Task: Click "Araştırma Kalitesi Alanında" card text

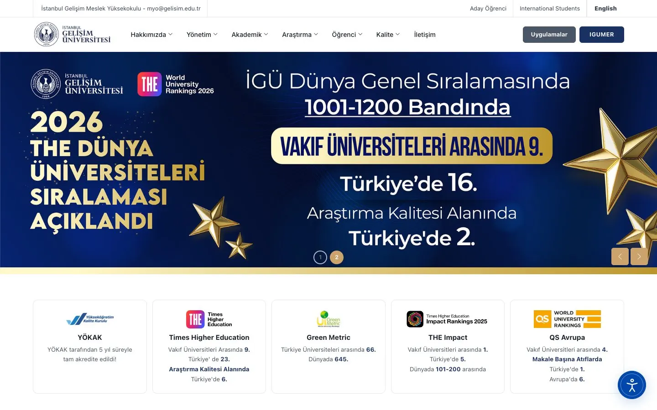Action: (209, 369)
